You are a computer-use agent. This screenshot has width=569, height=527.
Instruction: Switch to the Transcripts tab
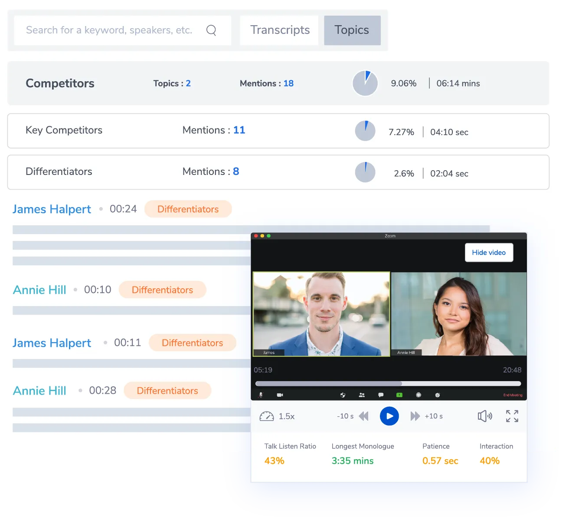pyautogui.click(x=279, y=30)
